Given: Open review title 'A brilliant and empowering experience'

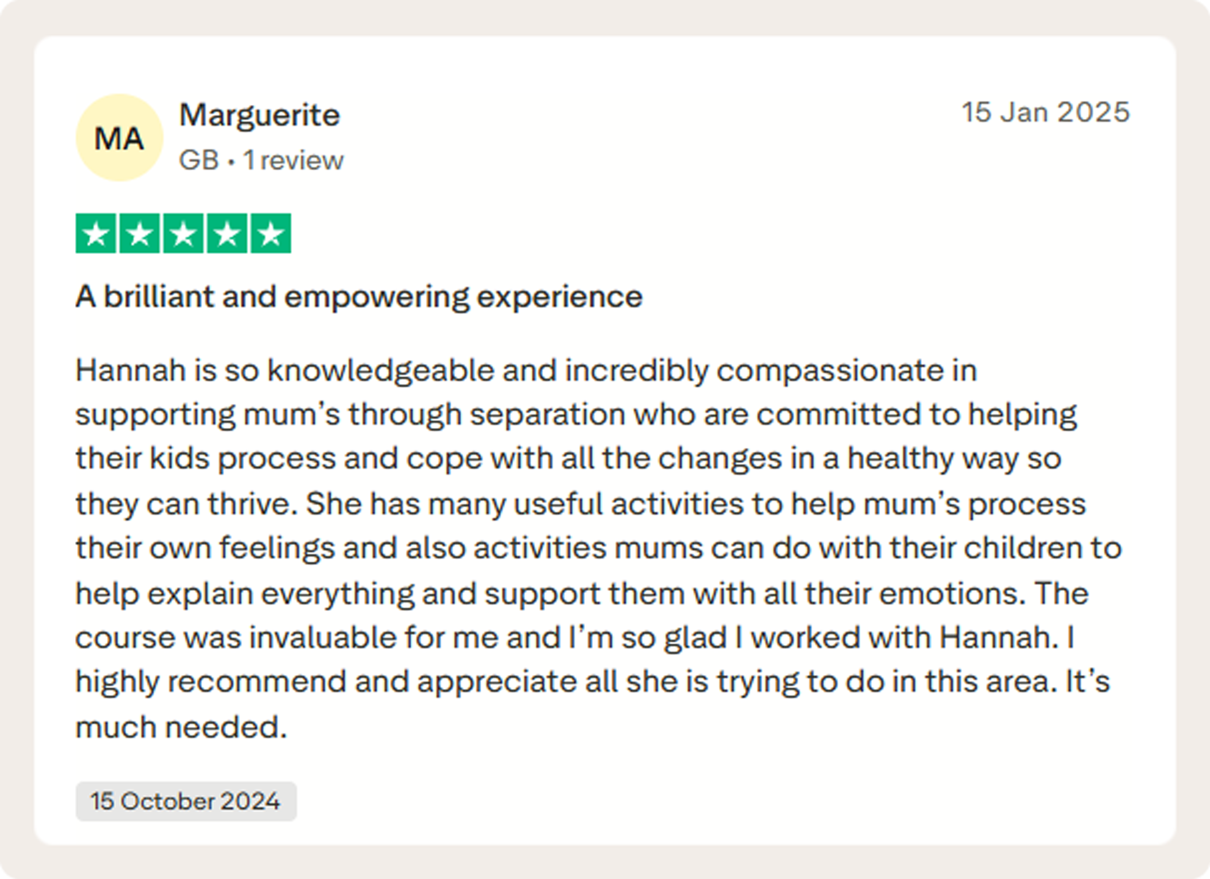Looking at the screenshot, I should pos(358,297).
